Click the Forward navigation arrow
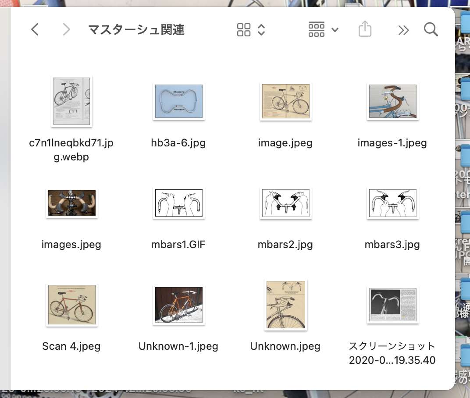Screen dimensions: 470x398 pyautogui.click(x=66, y=30)
